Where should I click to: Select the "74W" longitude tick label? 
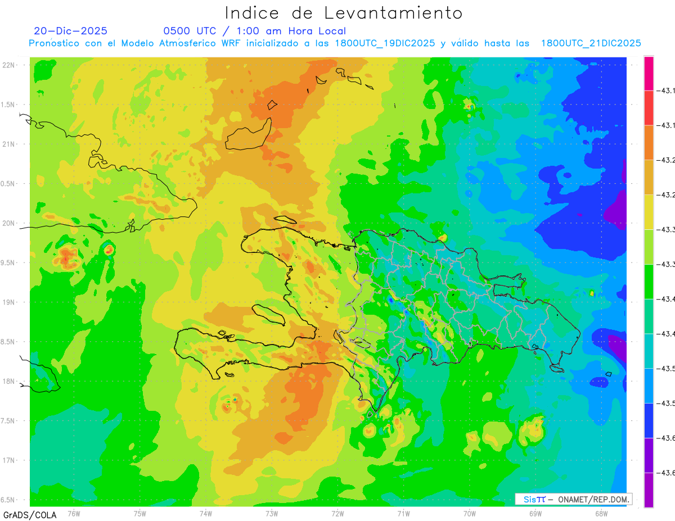[x=206, y=514]
